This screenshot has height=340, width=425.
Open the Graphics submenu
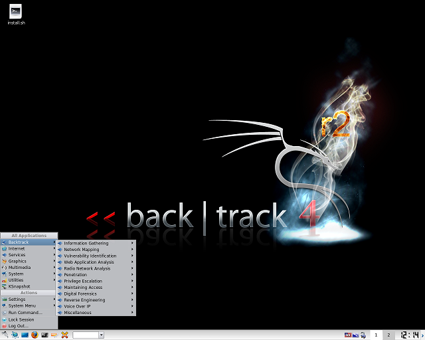click(29, 261)
